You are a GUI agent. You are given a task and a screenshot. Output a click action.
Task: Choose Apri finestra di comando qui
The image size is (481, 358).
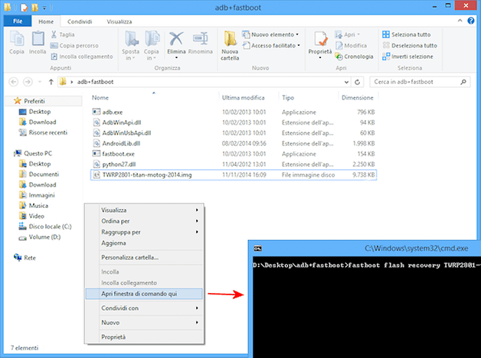click(144, 294)
